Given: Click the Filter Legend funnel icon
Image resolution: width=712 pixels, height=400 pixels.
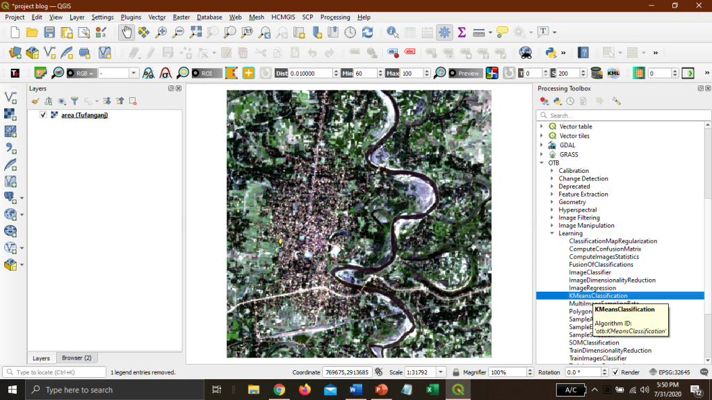Looking at the screenshot, I should pos(74,101).
